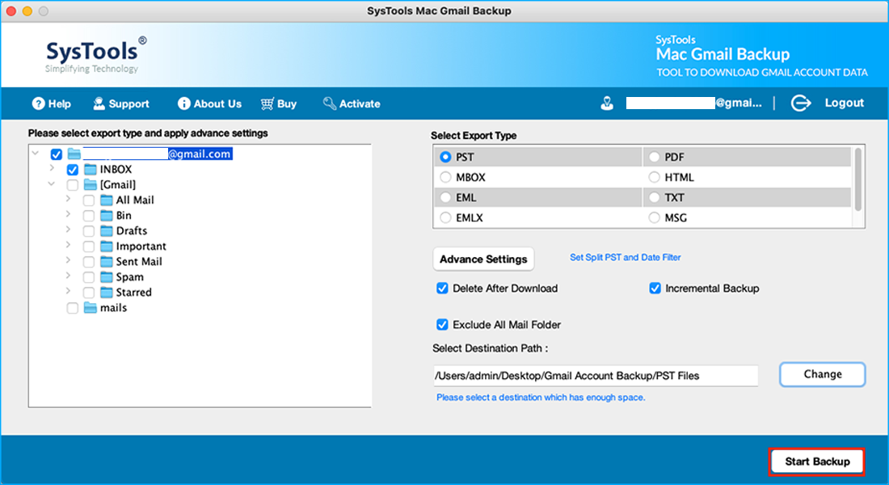Toggle the Delete After Download checkbox
Screen dimensions: 889x485
(442, 288)
